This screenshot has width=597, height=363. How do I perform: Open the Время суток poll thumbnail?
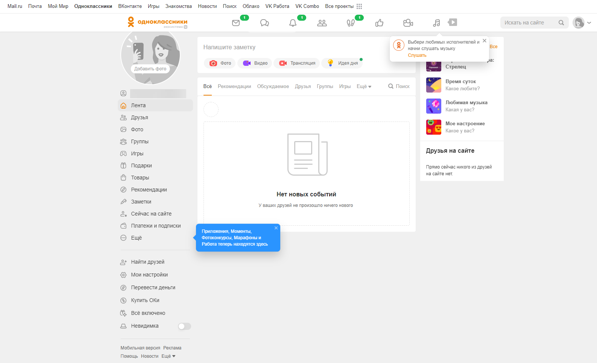click(x=434, y=85)
